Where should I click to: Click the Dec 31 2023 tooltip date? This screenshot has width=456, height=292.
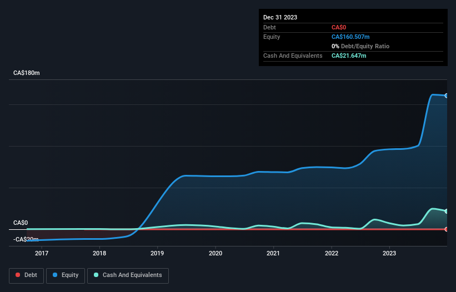[280, 17]
